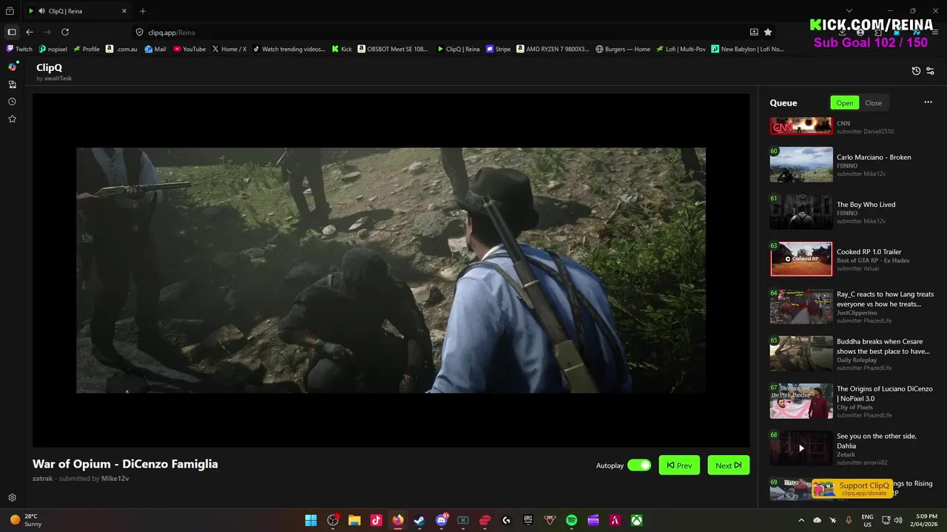Open Firefox View icon at top-left

pos(10,11)
